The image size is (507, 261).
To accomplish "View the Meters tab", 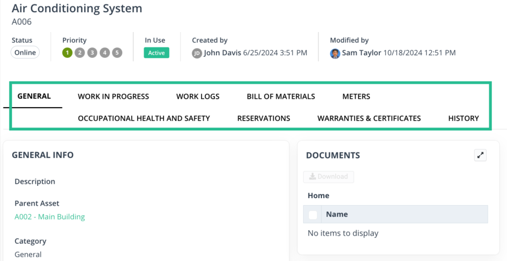I will coord(356,96).
